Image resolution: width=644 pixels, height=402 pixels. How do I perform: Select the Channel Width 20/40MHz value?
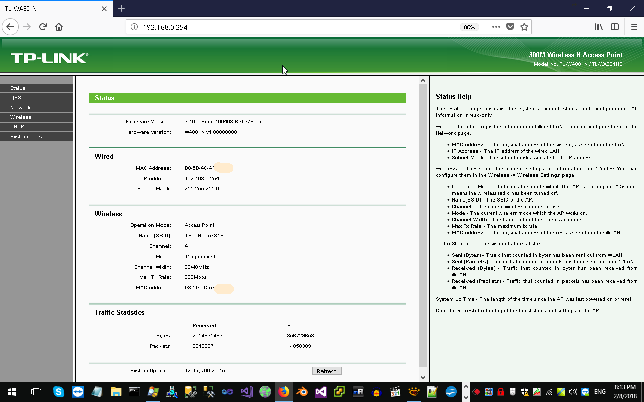(197, 267)
